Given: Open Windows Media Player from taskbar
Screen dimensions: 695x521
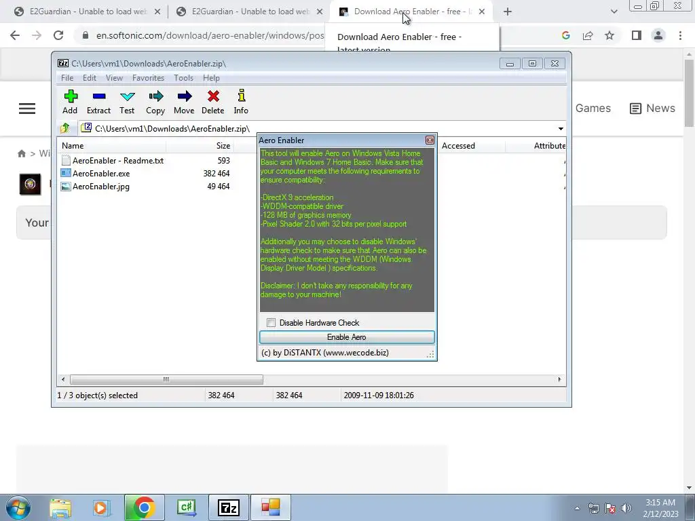Looking at the screenshot, I should pos(102,507).
